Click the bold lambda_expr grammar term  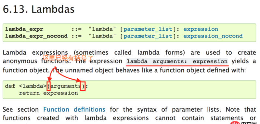[24, 29]
